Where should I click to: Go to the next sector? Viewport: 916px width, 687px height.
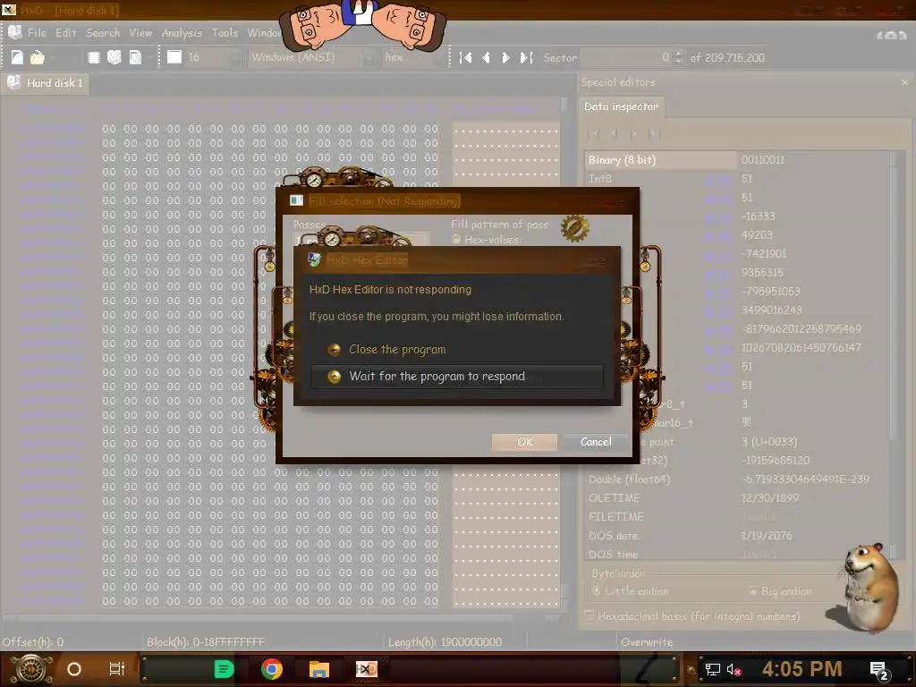pyautogui.click(x=506, y=57)
